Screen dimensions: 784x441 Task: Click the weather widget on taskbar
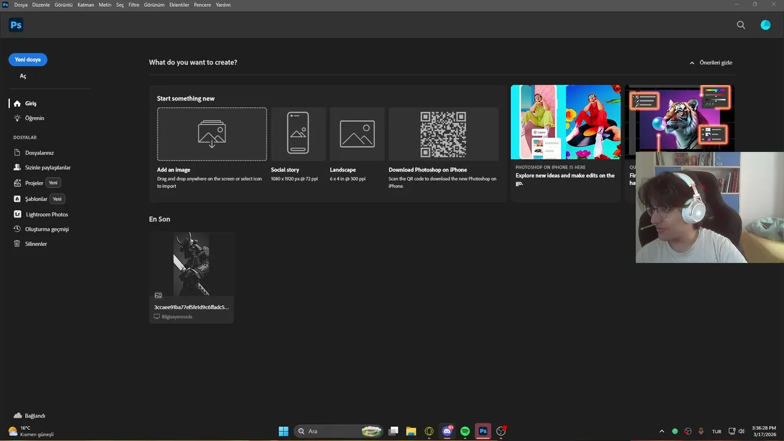point(31,431)
